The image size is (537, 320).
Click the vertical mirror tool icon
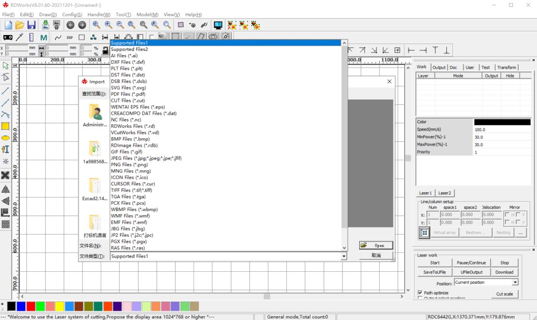click(x=5, y=201)
